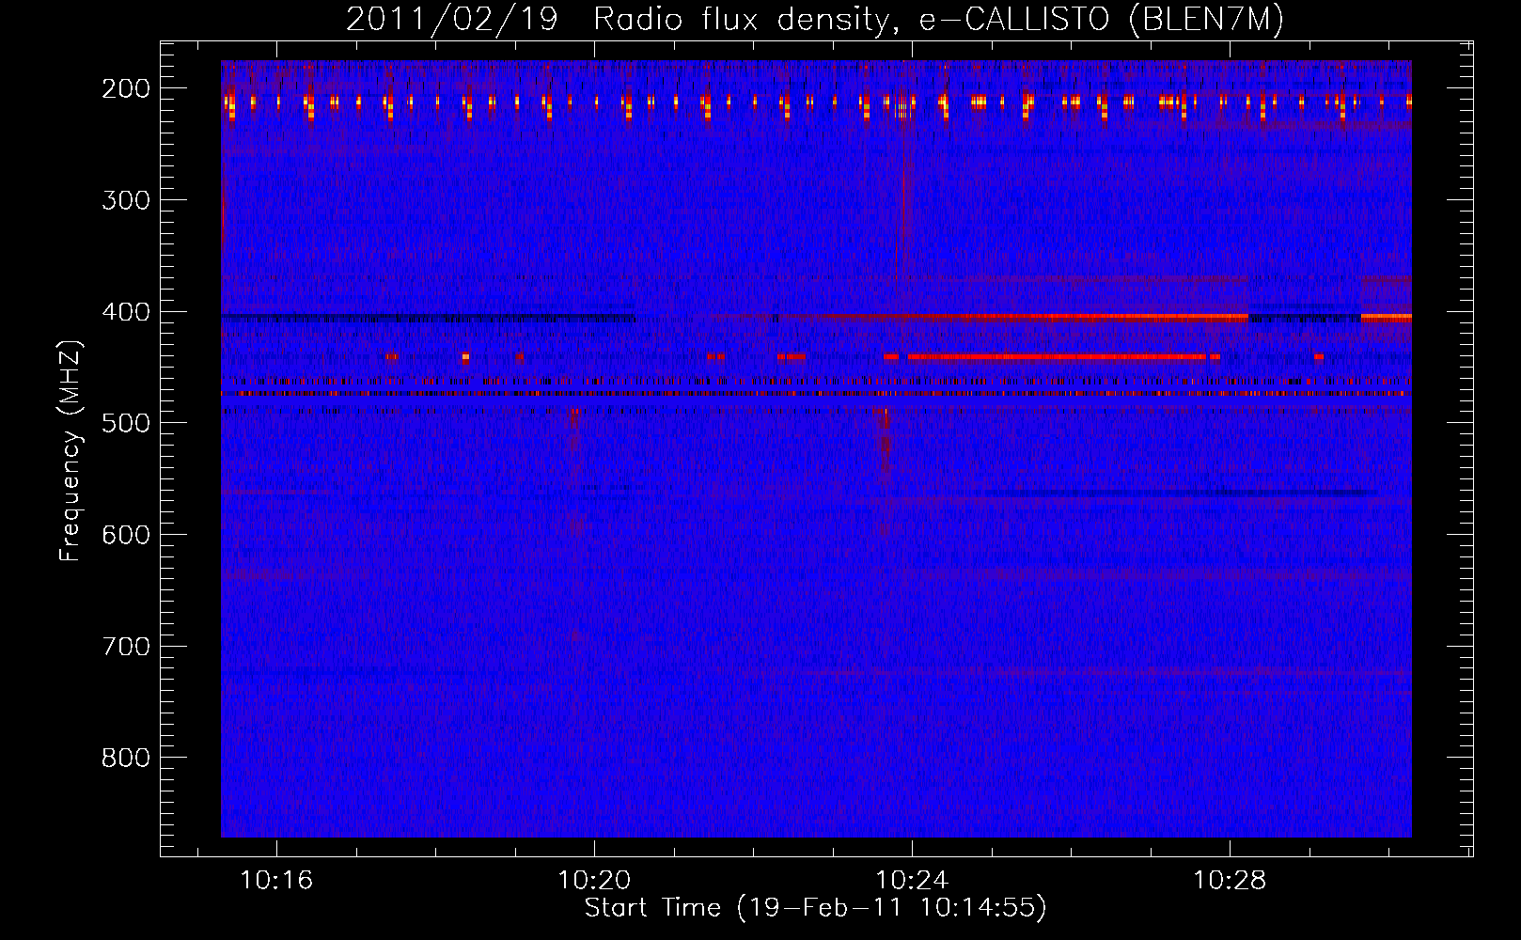The image size is (1521, 940).
Task: Select the 600 frequency tick label
Action: tap(125, 535)
